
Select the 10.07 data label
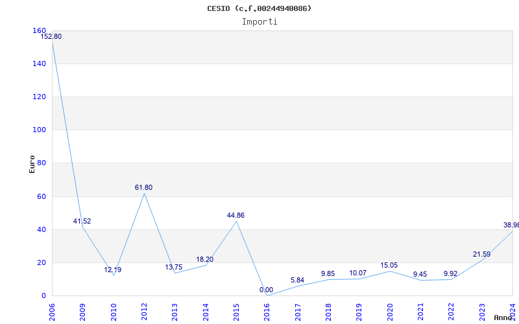(358, 273)
